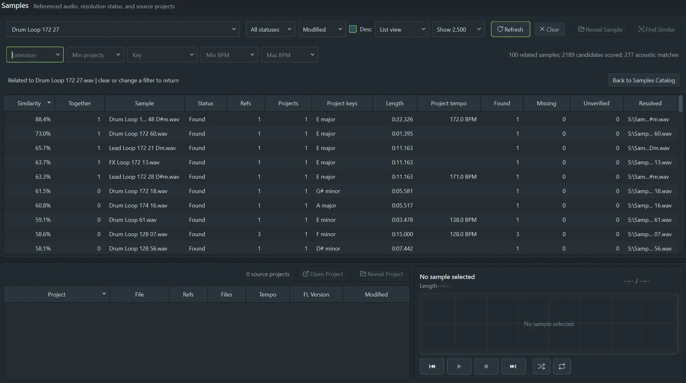Refresh the samples list

coord(511,29)
